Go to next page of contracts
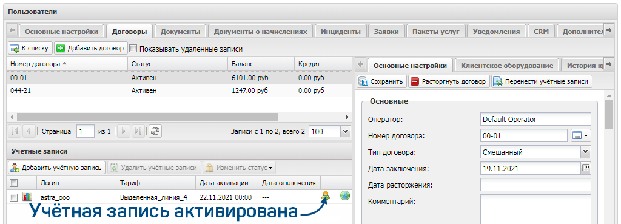Image resolution: width=621 pixels, height=224 pixels. (124, 131)
